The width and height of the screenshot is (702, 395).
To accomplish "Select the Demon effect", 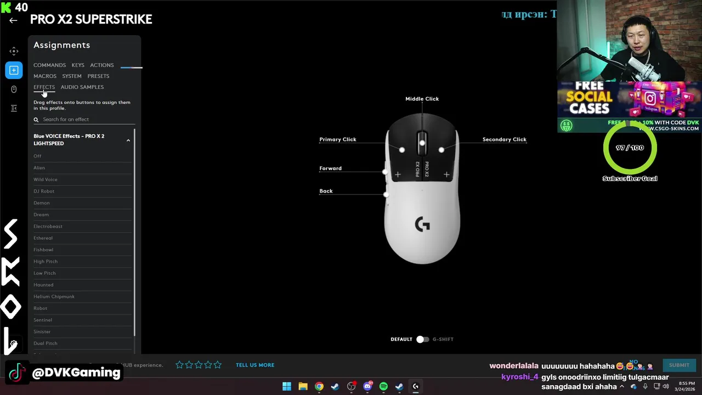I will pos(82,203).
